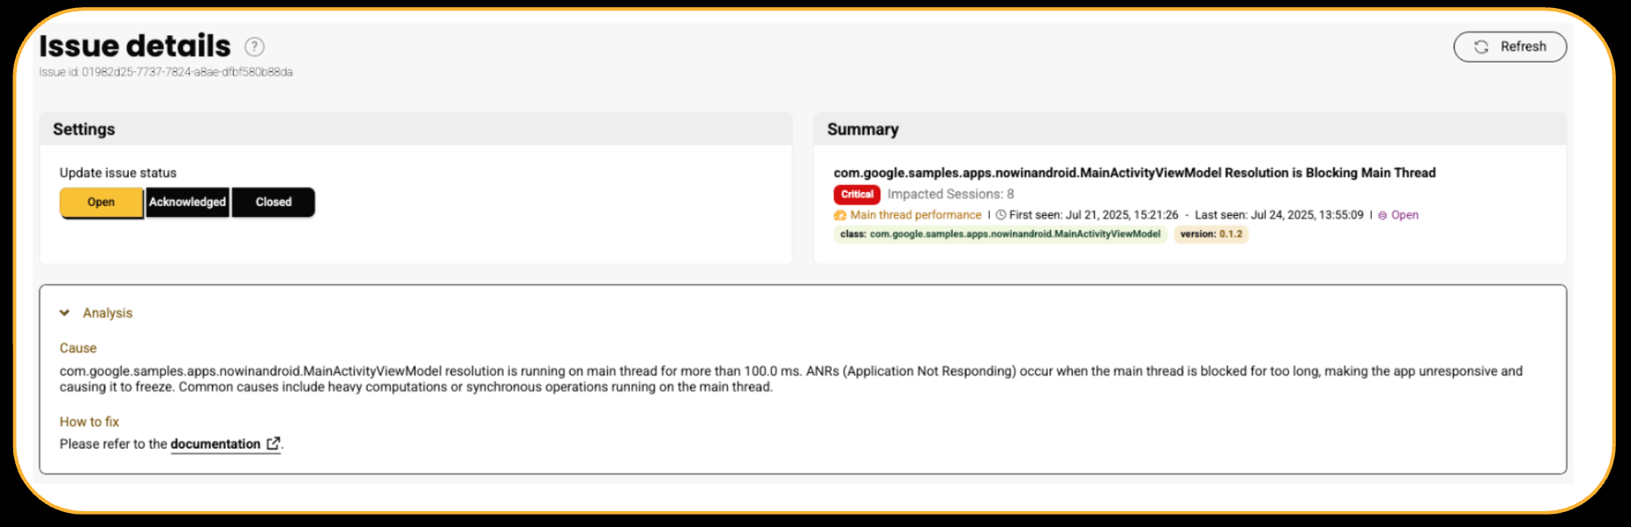
Task: Set issue status to Closed
Action: point(273,202)
